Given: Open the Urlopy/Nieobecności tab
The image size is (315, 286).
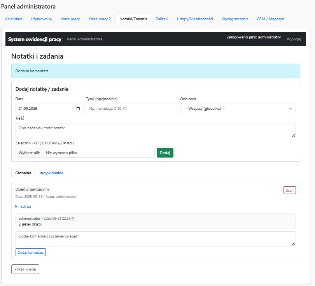Looking at the screenshot, I should point(195,19).
